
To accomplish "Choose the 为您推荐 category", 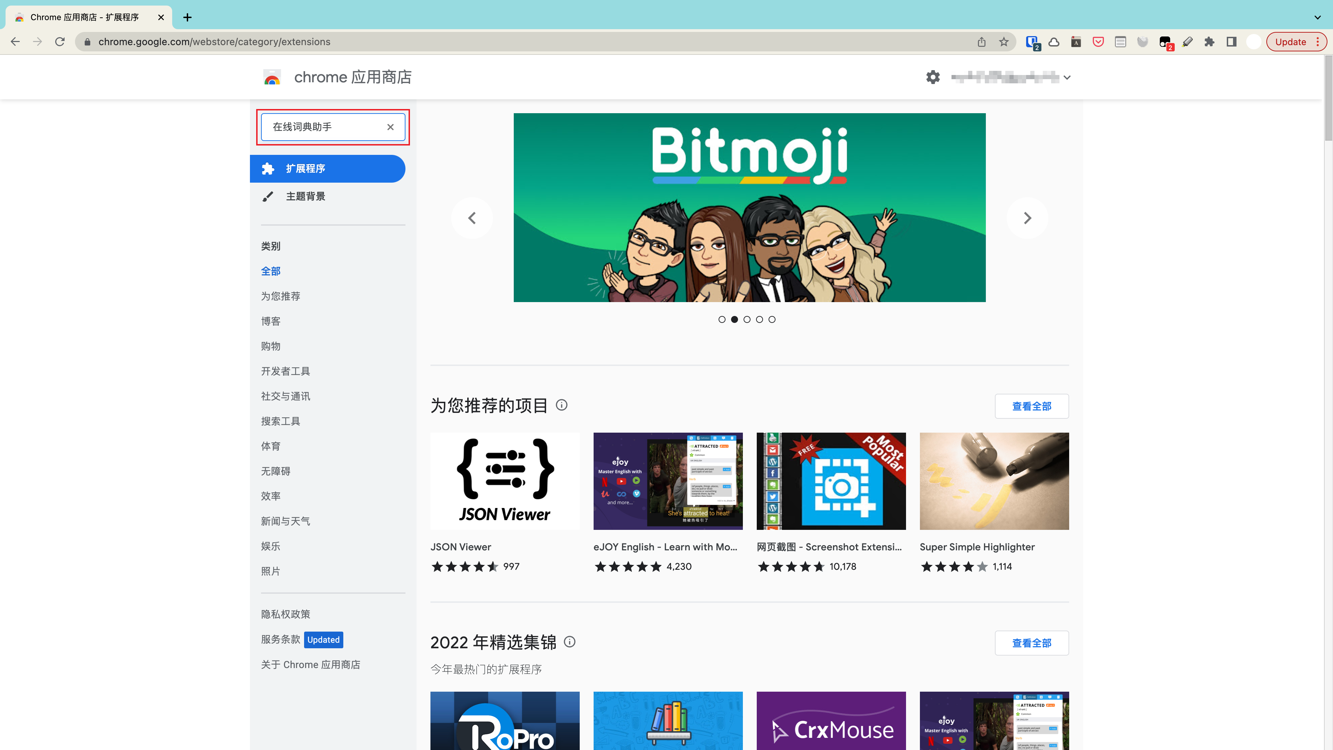I will [x=280, y=296].
